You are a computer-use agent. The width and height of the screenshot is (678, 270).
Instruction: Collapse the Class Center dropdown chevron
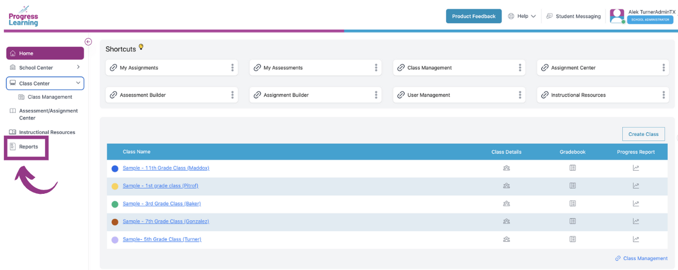pyautogui.click(x=78, y=83)
